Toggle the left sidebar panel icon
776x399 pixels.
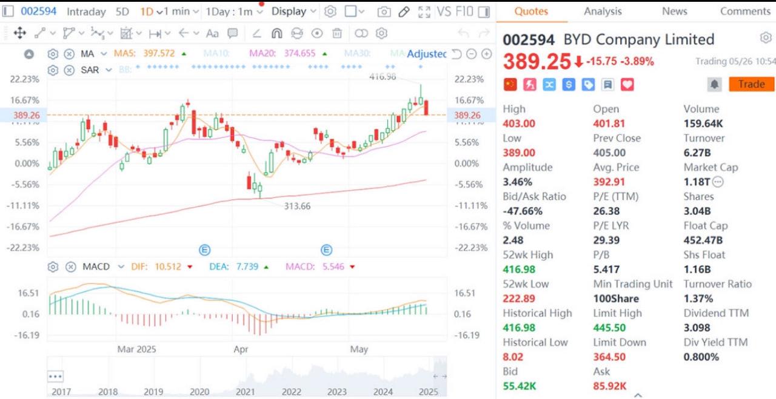pyautogui.click(x=8, y=12)
